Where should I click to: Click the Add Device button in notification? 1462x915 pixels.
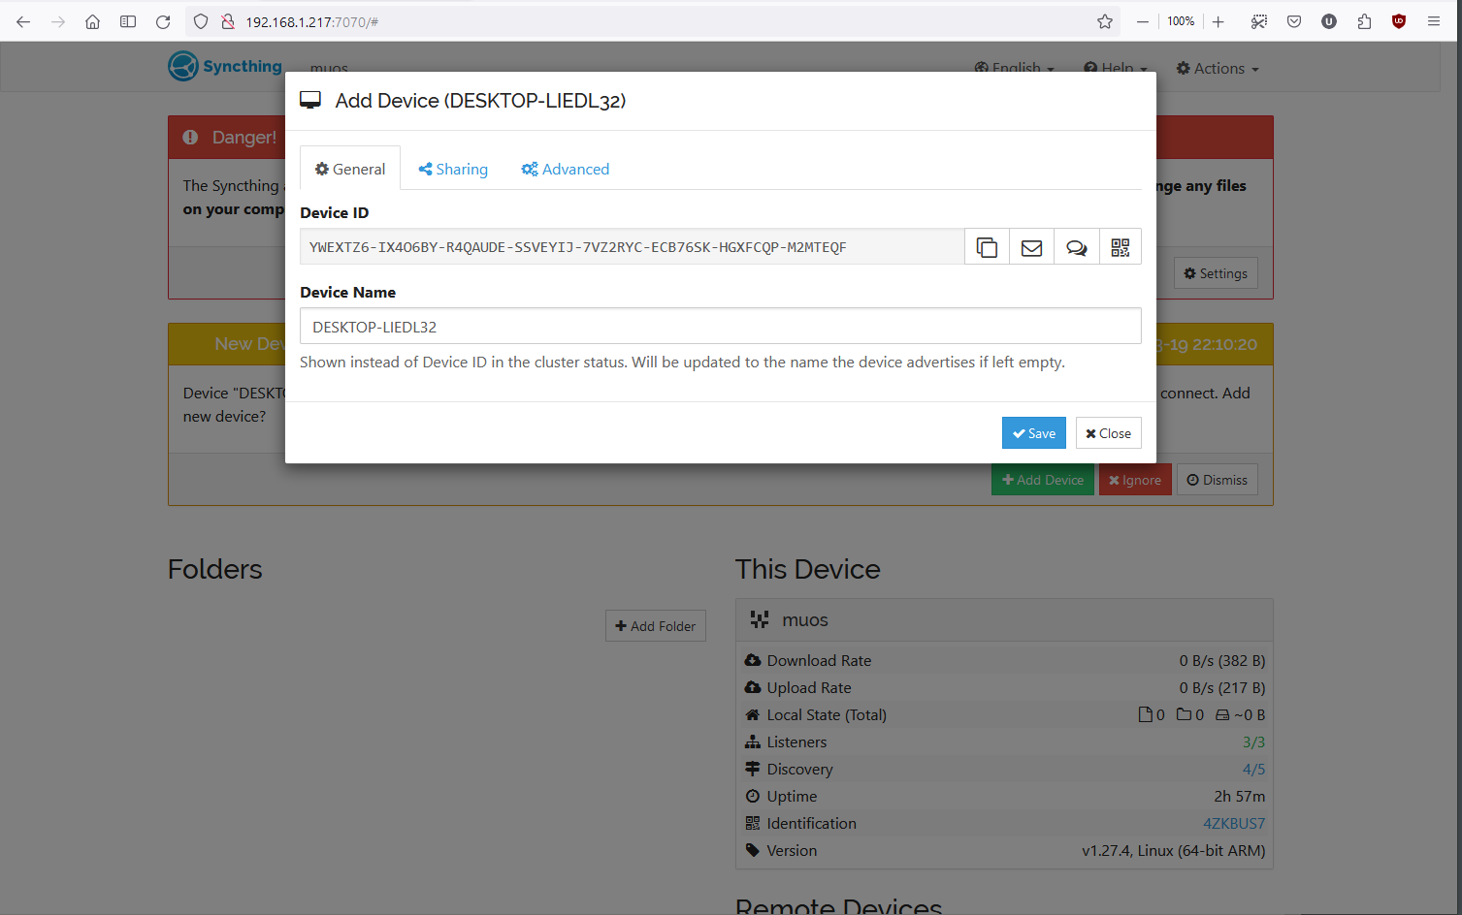[1042, 480]
